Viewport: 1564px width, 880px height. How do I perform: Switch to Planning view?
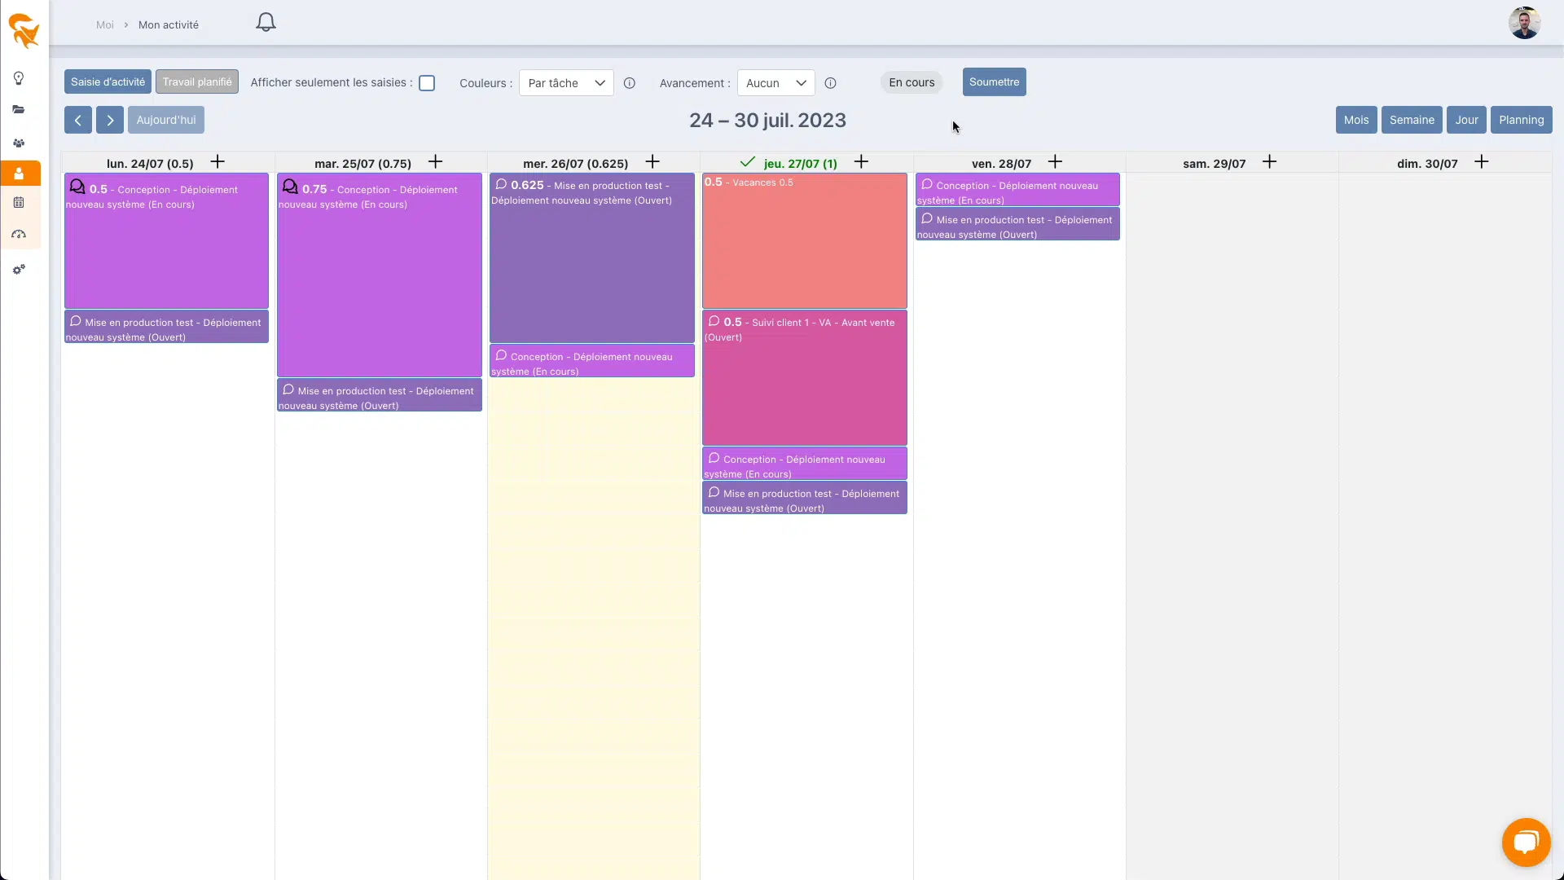tap(1521, 120)
